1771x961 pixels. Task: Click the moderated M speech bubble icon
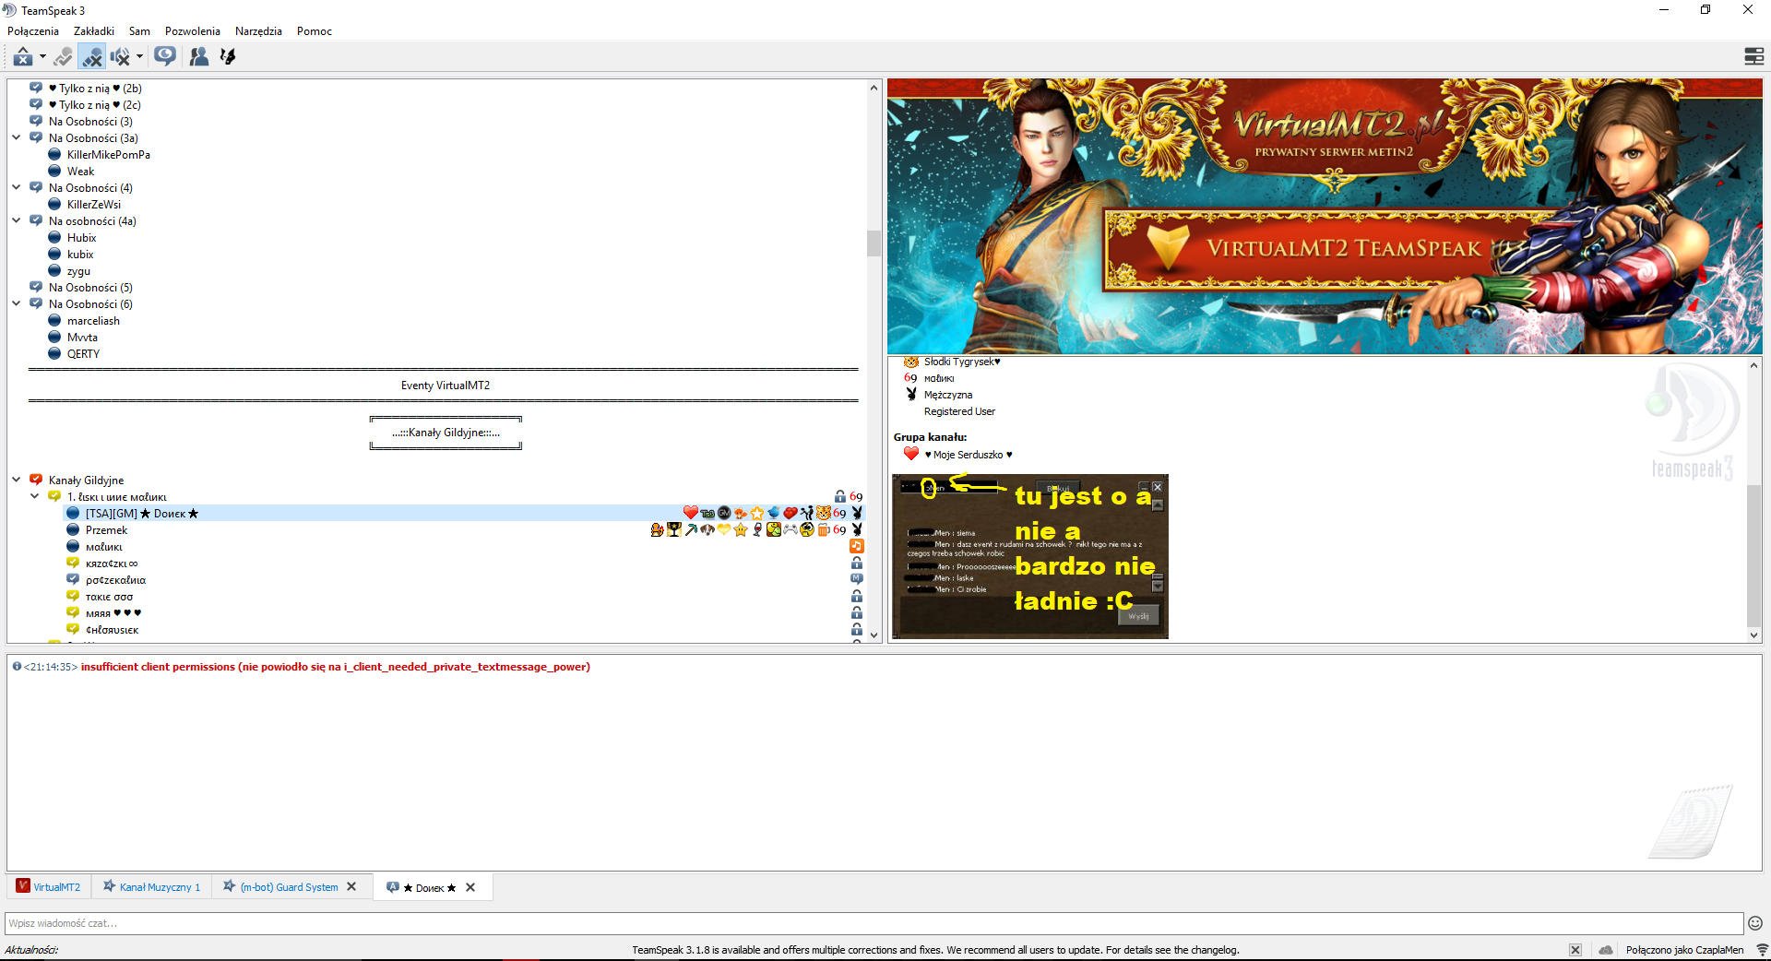click(857, 578)
